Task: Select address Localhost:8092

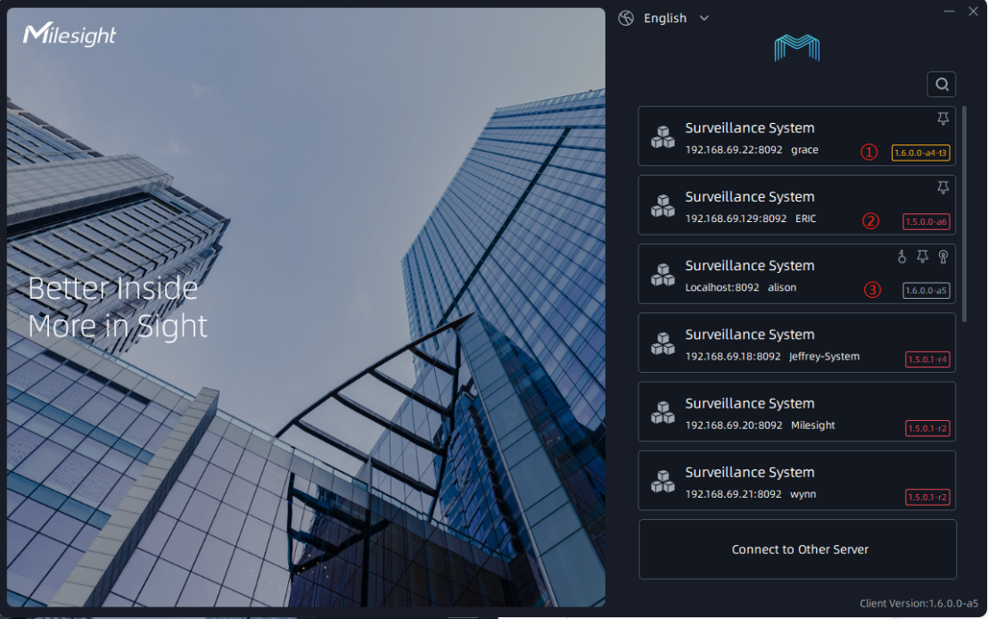Action: (x=722, y=287)
